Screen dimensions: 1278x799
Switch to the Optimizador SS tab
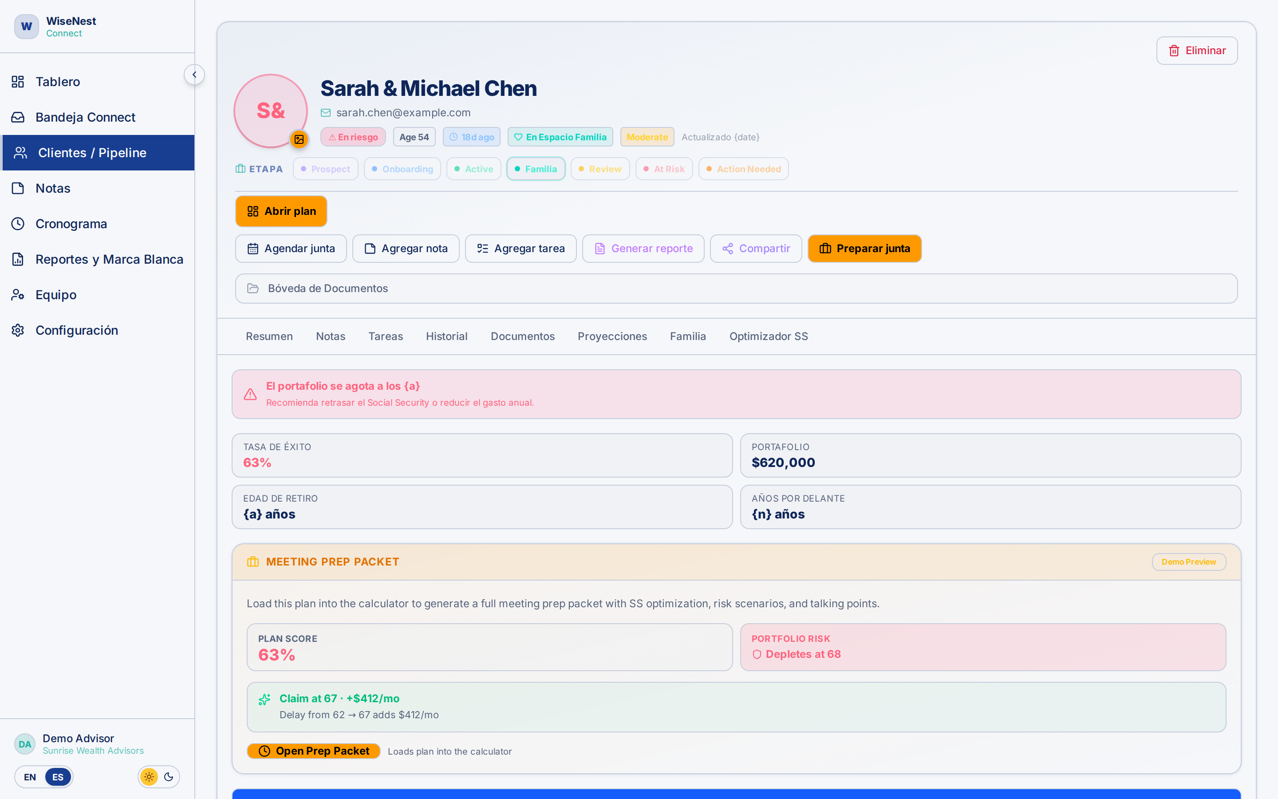coord(769,336)
